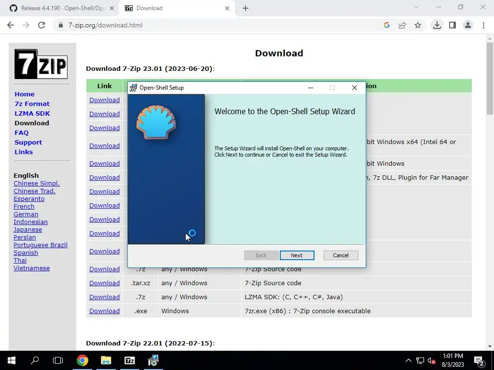The width and height of the screenshot is (494, 370).
Task: Switch language to Chinese Simpl.
Action: tap(37, 184)
